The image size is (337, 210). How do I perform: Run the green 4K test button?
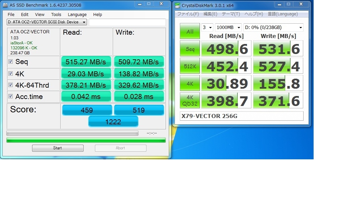[190, 83]
